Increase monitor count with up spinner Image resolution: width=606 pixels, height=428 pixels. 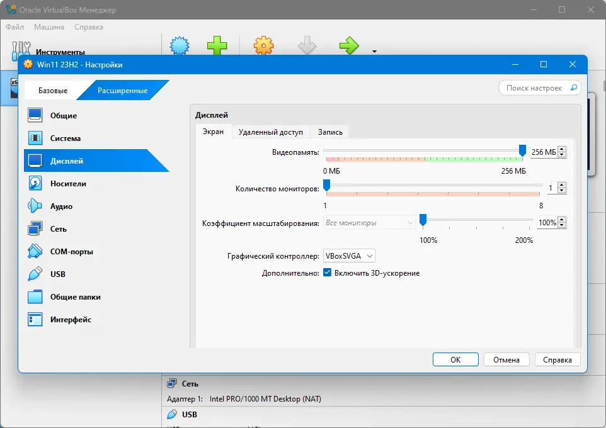[563, 185]
